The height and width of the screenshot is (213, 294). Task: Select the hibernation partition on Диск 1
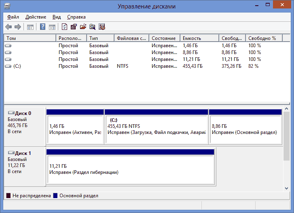click(129, 169)
